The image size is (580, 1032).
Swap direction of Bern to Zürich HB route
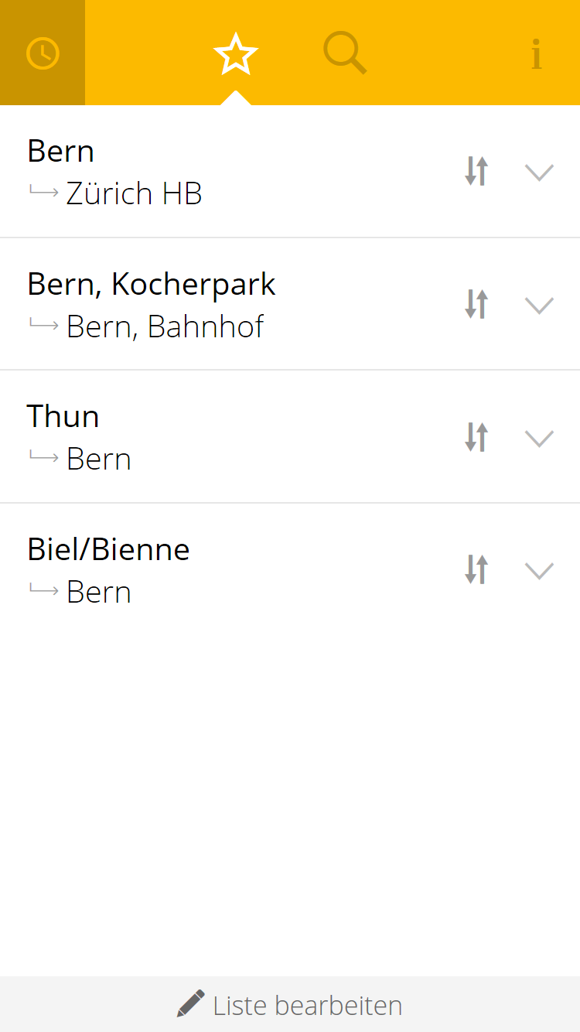pos(476,171)
